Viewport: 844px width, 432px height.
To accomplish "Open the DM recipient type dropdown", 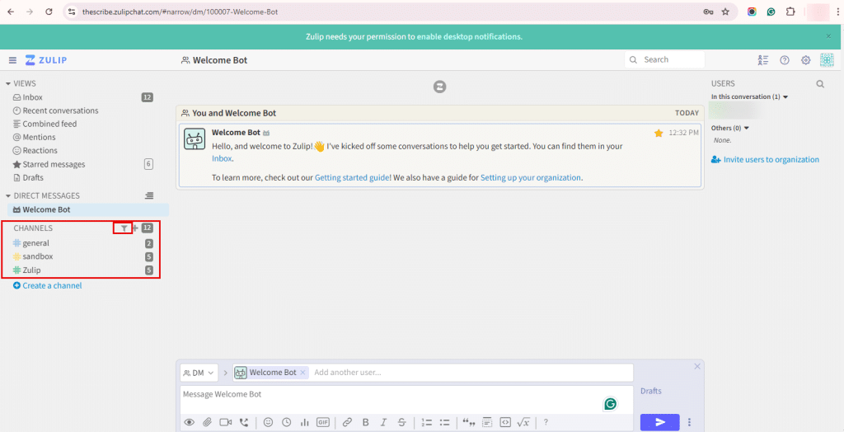I will (x=198, y=372).
